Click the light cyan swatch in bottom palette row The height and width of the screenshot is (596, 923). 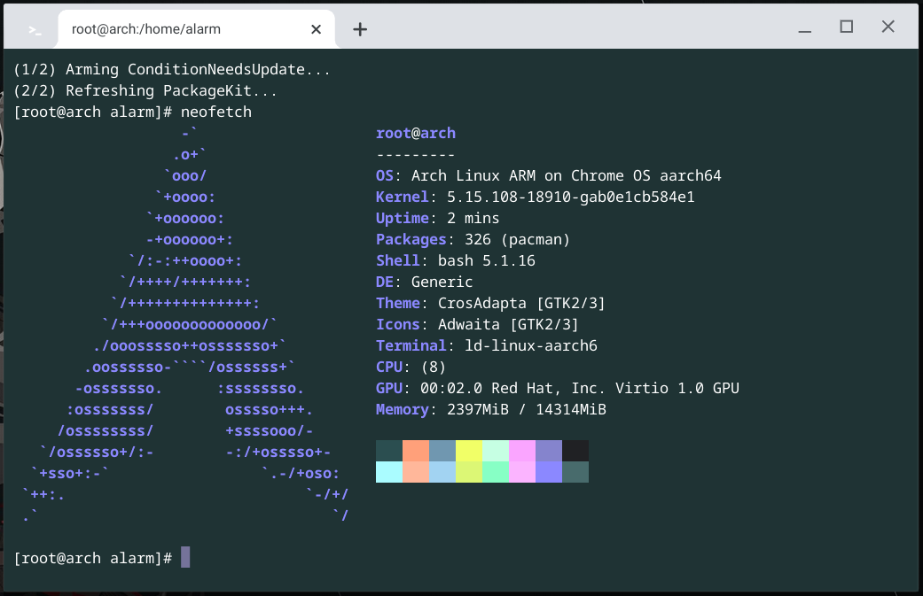(x=389, y=472)
